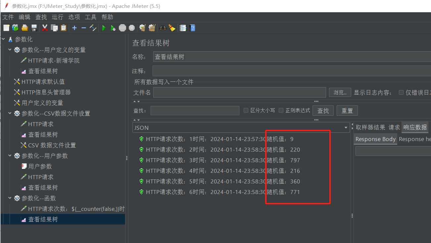Start the test with no pauses
The width and height of the screenshot is (431, 243).
tap(113, 28)
